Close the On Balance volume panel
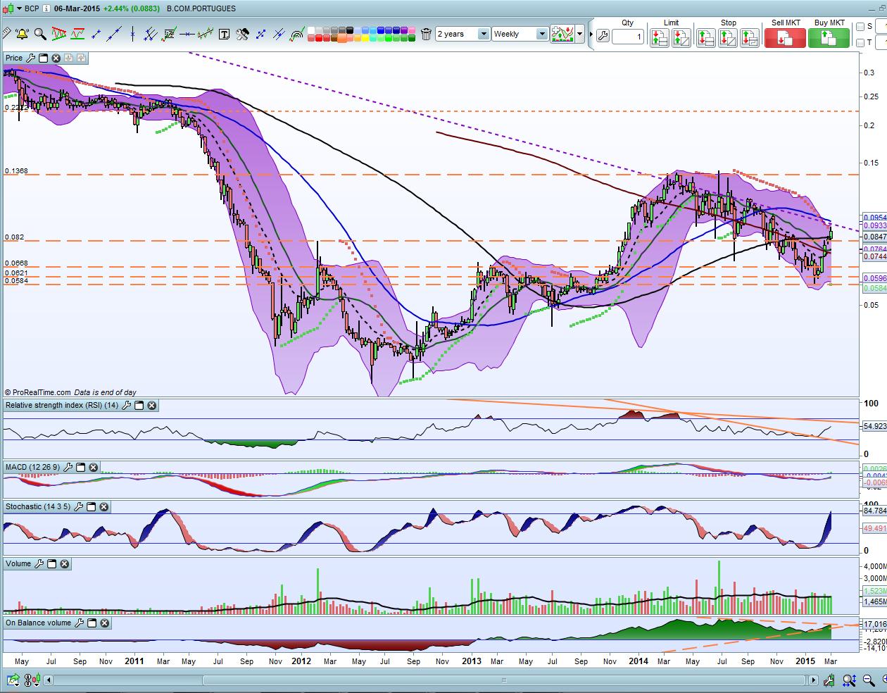The width and height of the screenshot is (887, 693). point(103,623)
